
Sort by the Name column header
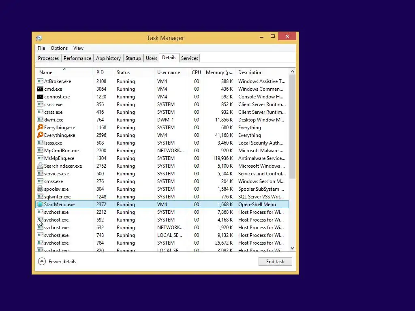pyautogui.click(x=64, y=72)
